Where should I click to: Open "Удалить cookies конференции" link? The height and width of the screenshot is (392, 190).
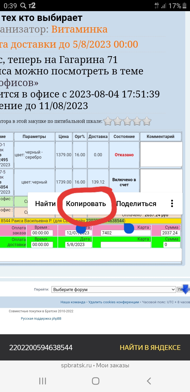click(113, 302)
